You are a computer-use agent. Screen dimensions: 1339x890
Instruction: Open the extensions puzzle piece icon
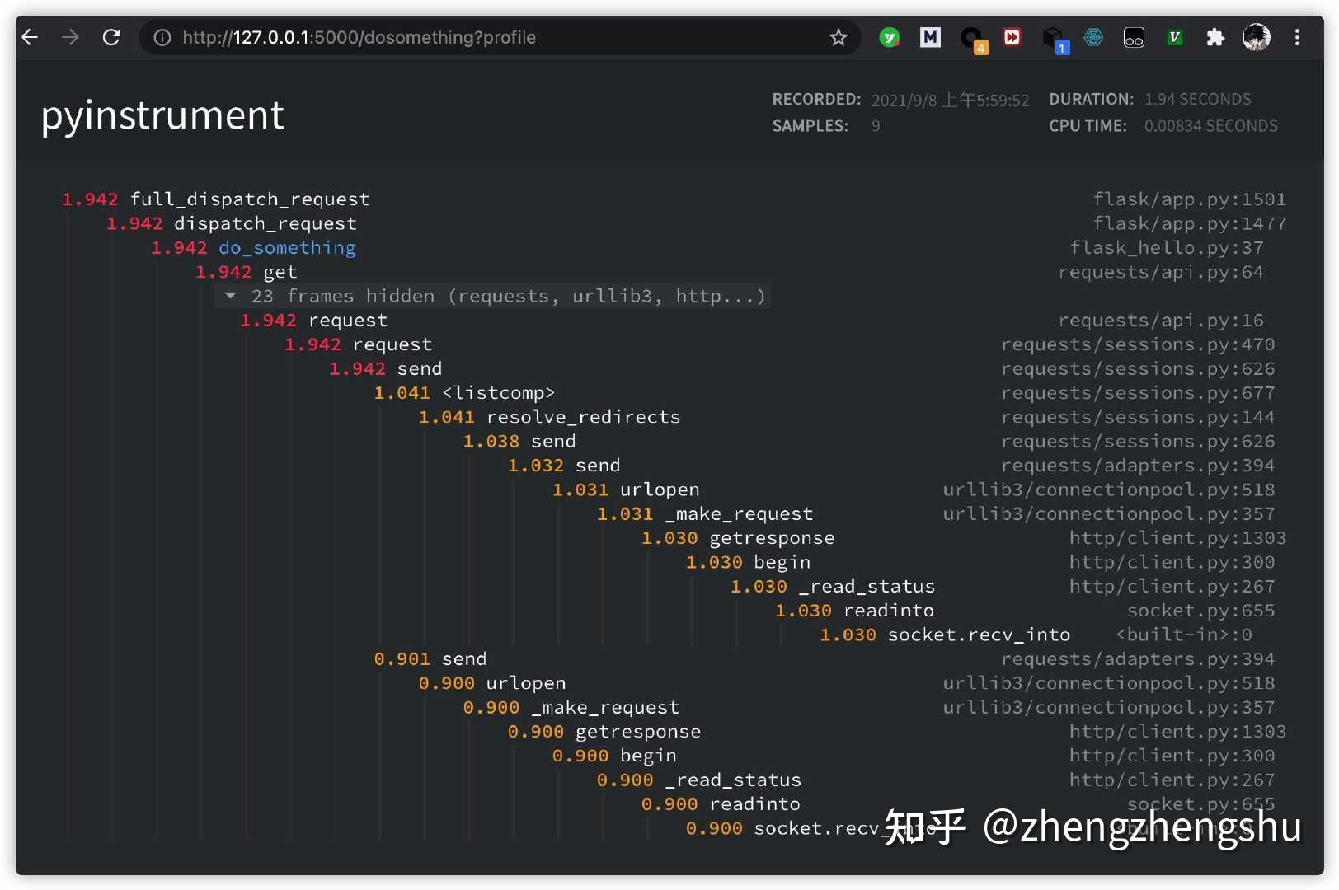click(1214, 37)
